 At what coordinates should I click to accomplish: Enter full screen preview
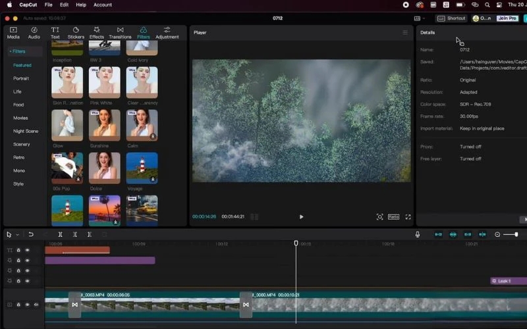coord(408,217)
